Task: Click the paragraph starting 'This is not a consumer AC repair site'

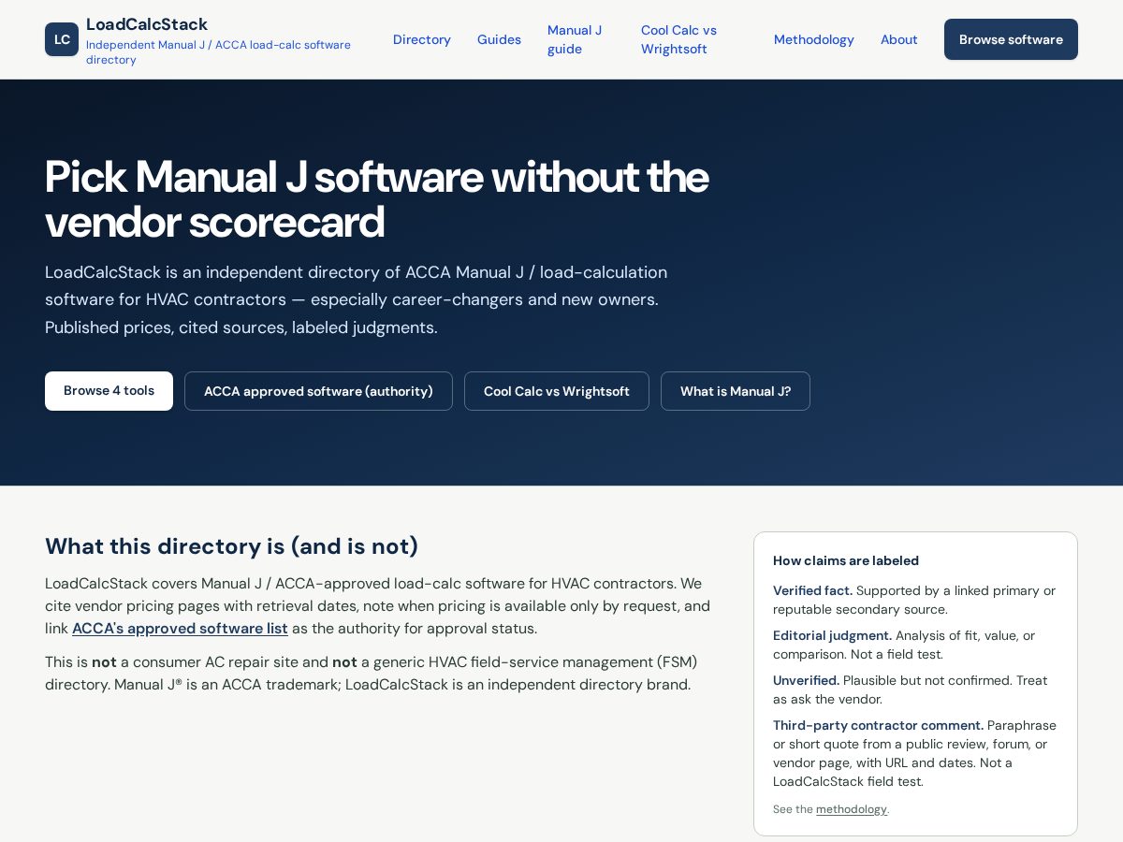Action: 372,674
